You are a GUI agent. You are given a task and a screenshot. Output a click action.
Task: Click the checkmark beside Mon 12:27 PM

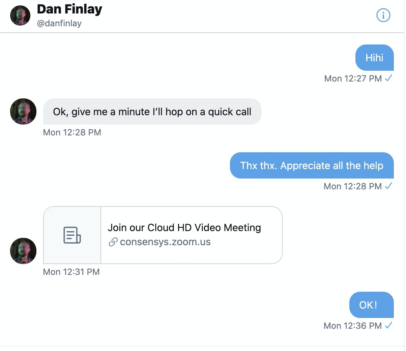tap(389, 78)
